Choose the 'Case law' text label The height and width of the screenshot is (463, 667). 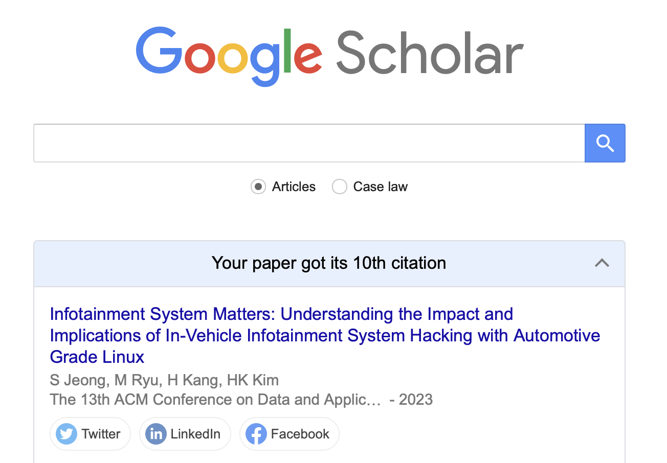pos(381,187)
